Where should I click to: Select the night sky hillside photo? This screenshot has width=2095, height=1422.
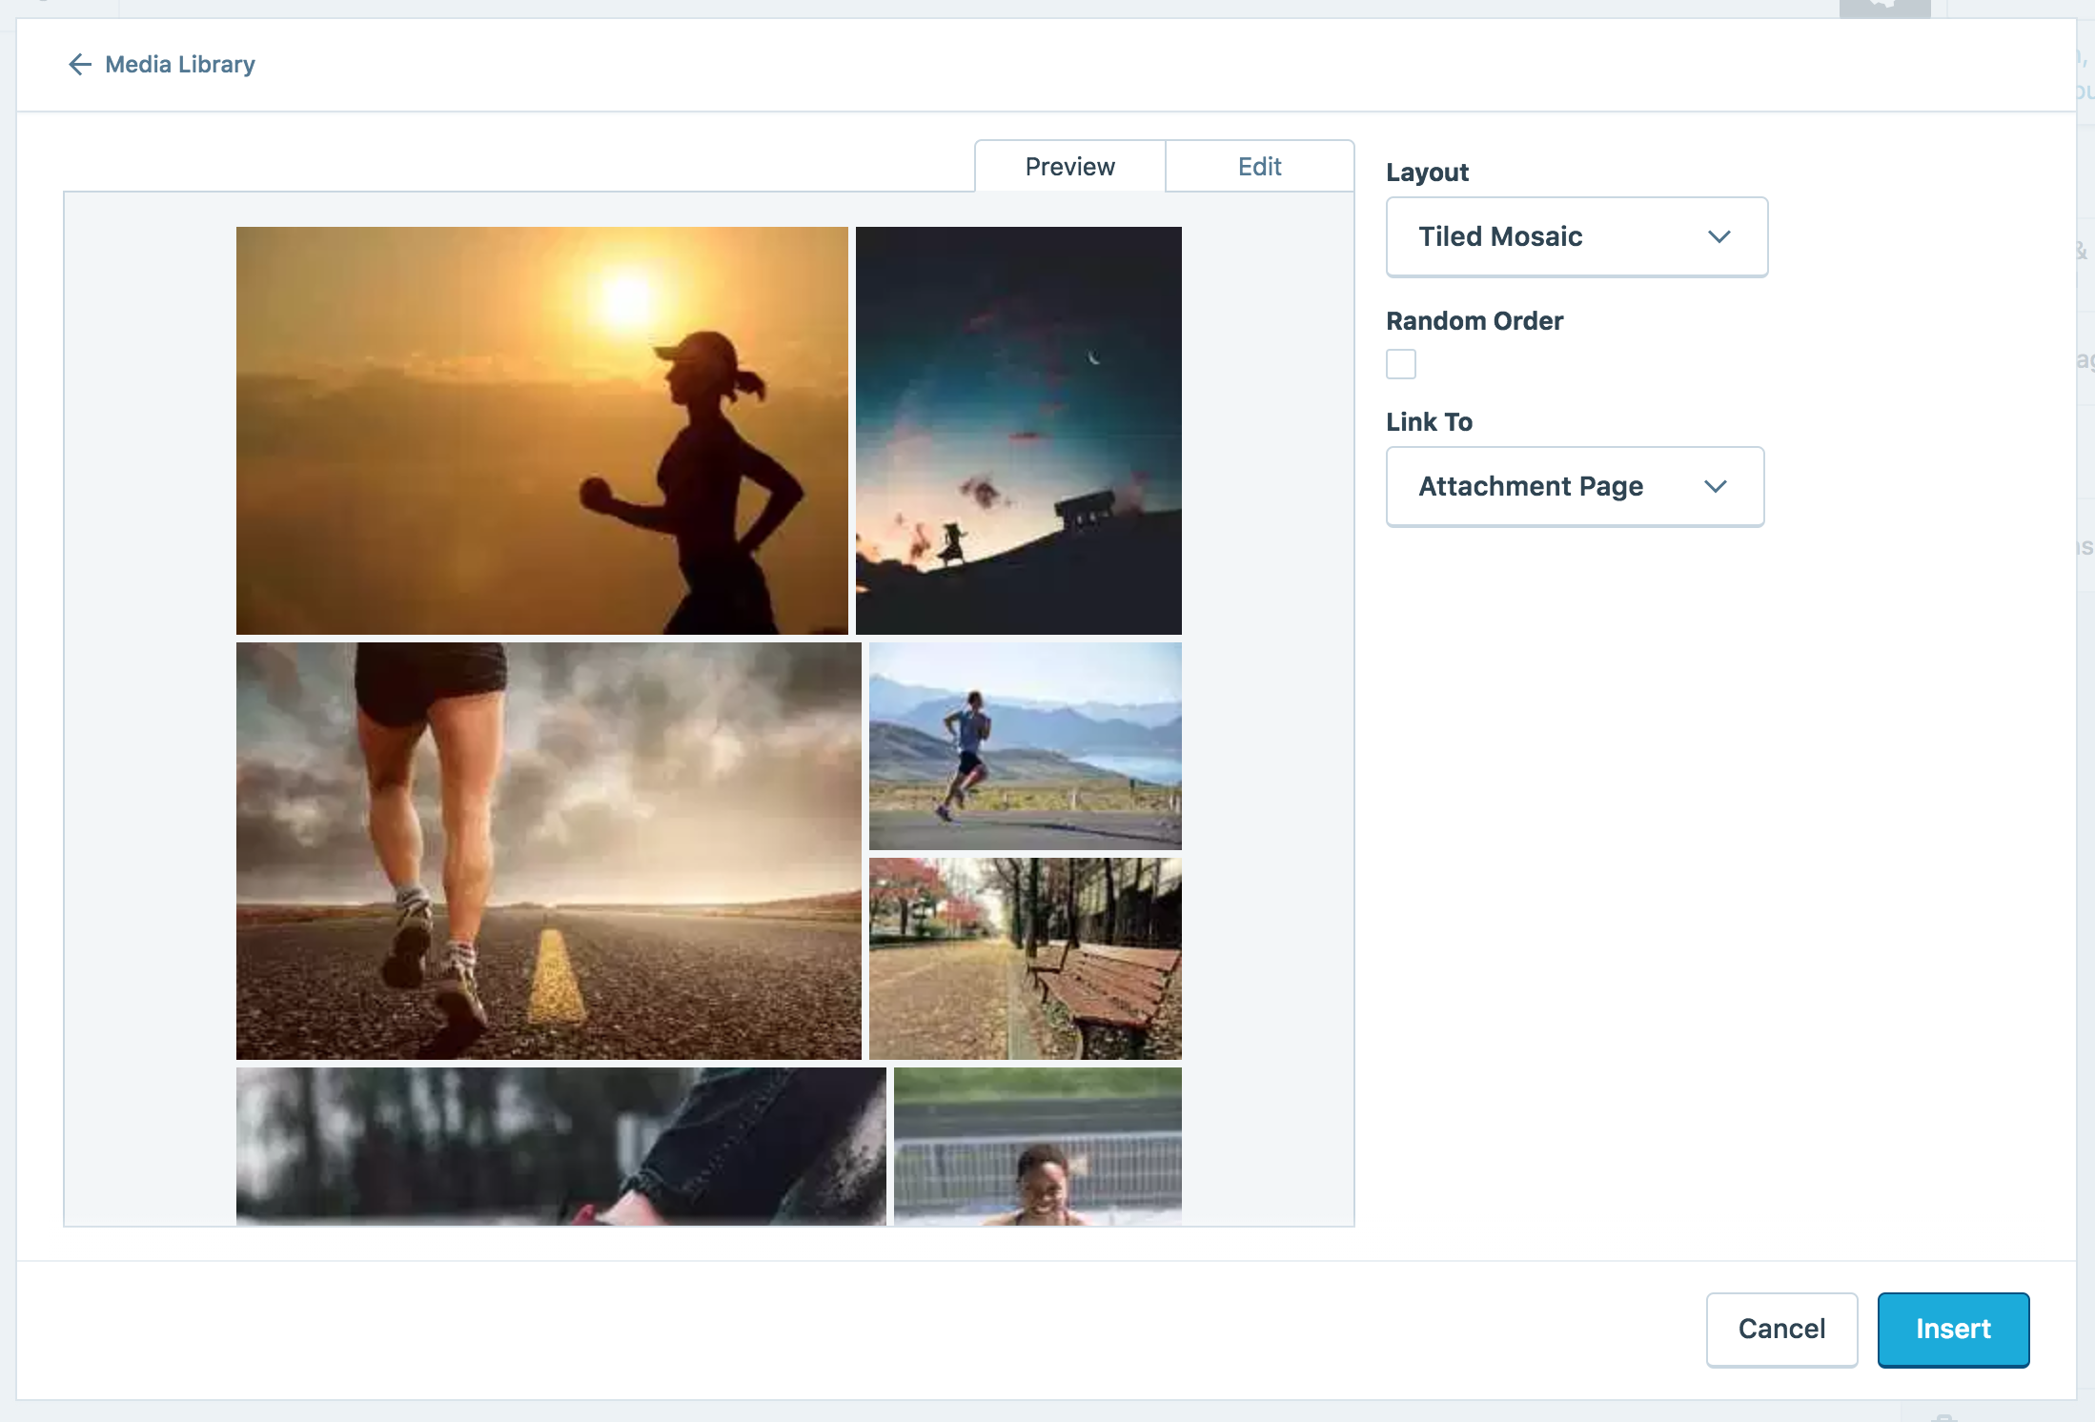(1018, 431)
